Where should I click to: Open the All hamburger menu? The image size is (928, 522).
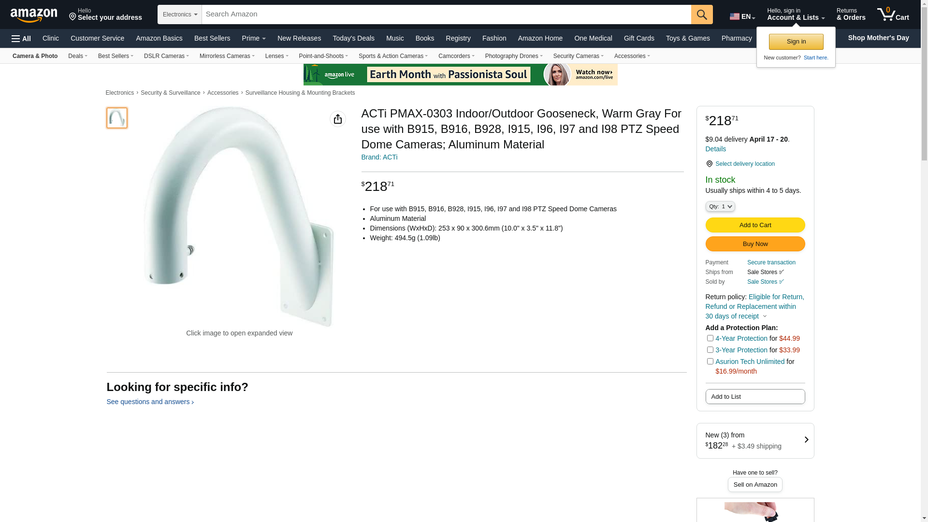[x=21, y=39]
